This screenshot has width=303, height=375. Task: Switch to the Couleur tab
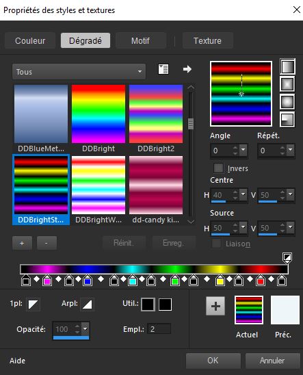click(30, 40)
